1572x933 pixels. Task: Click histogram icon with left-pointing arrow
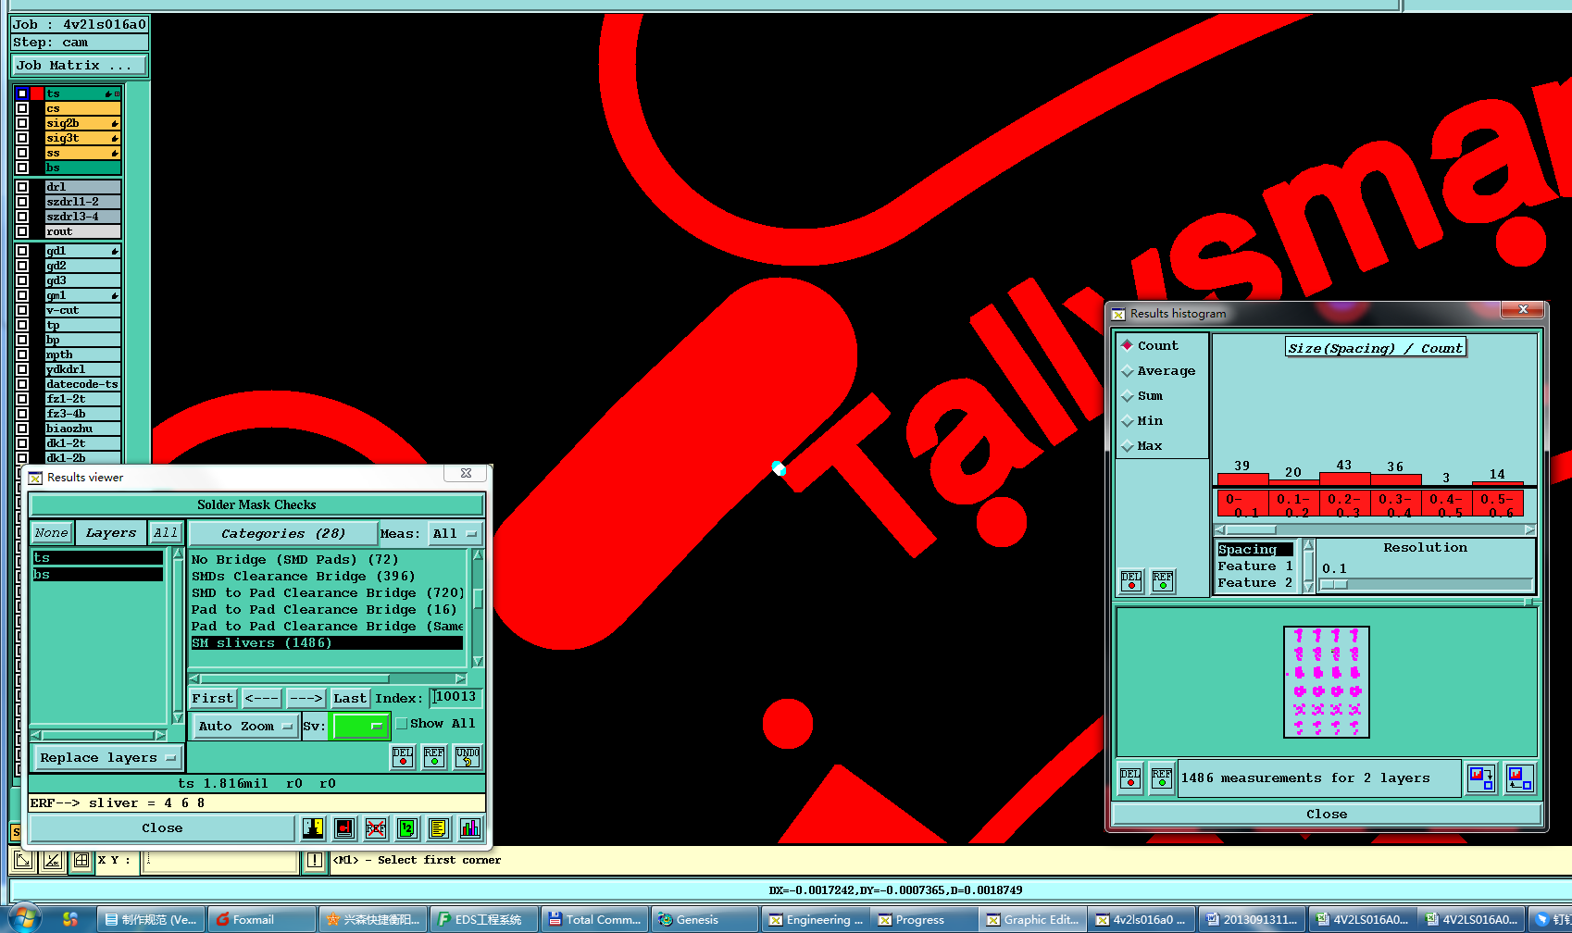(1519, 778)
